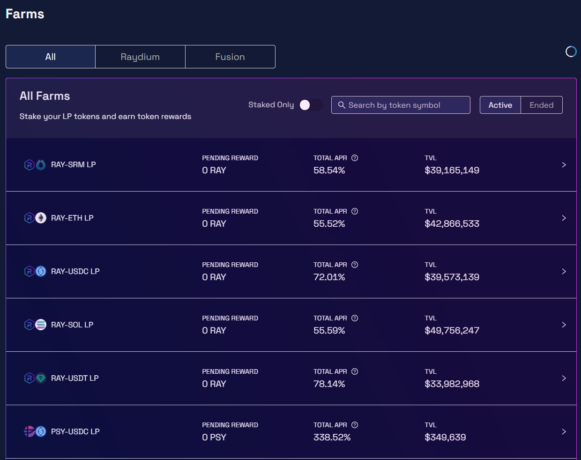Screen dimensions: 581x460
Task: Open Total APR help icon for RAY-ETH LP
Action: pos(355,211)
